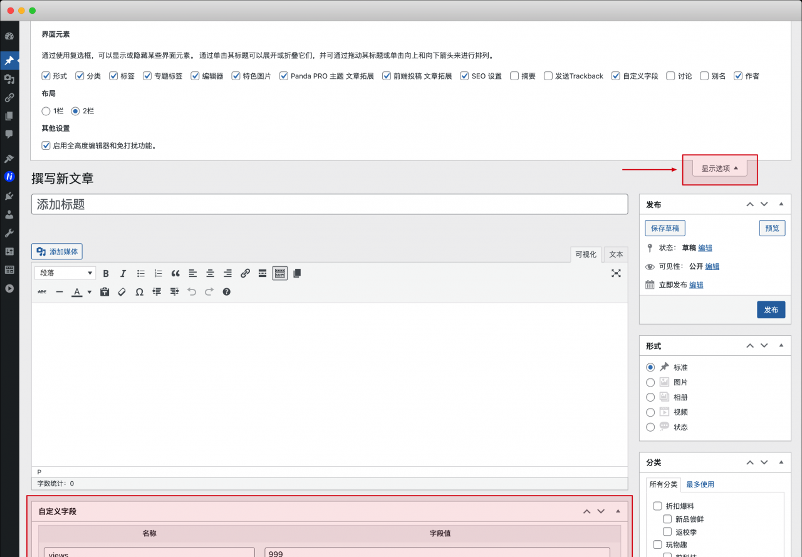Screen dimensions: 802x557
Task: Select the 图片 post format
Action: (650, 382)
